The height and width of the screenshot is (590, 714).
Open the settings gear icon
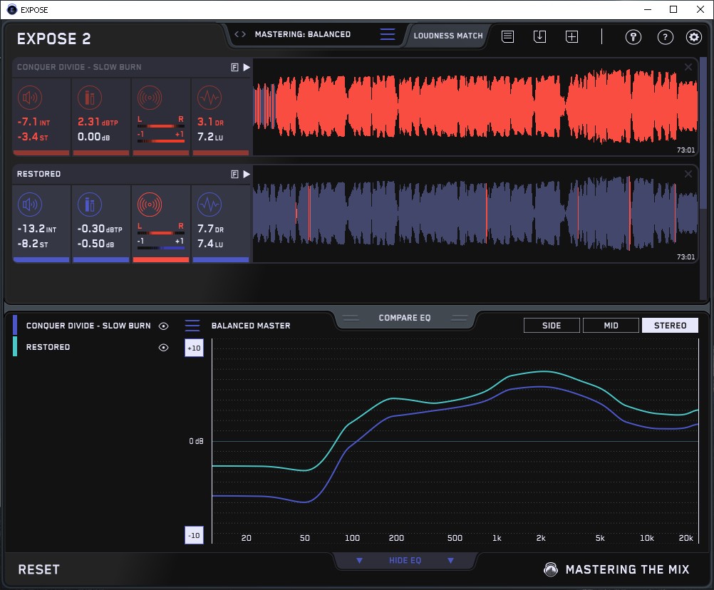pyautogui.click(x=694, y=37)
